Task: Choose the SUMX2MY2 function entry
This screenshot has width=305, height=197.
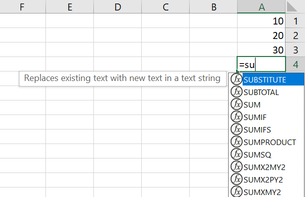Action: click(267, 166)
